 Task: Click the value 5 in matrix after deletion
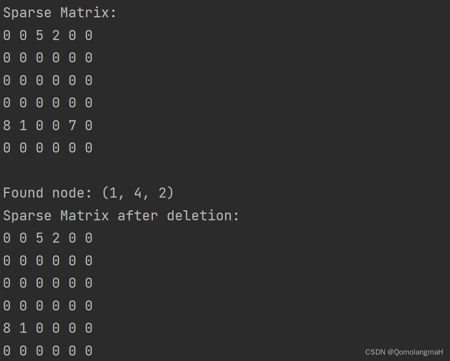[40, 238]
